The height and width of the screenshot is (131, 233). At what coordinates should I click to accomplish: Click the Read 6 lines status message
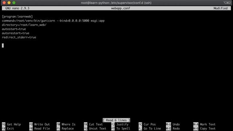pos(116,120)
